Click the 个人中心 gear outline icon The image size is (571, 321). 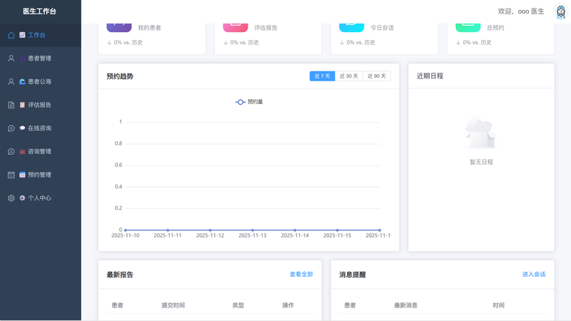11,198
